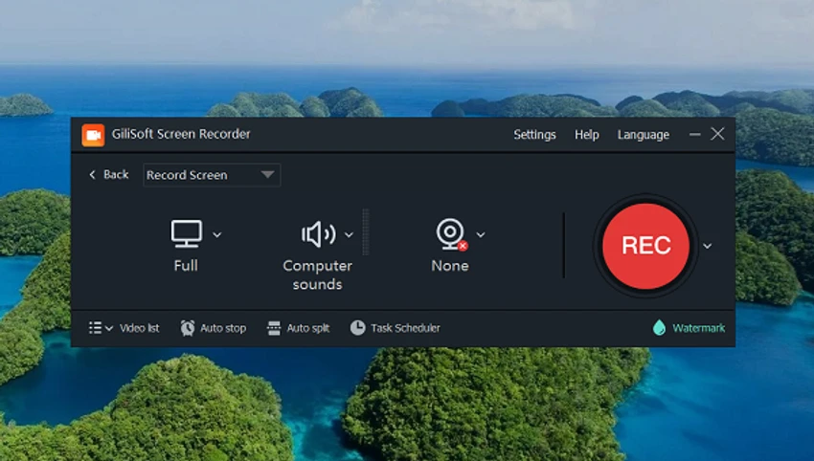Click the Watermark link text
Screen dimensions: 814x461
point(699,328)
